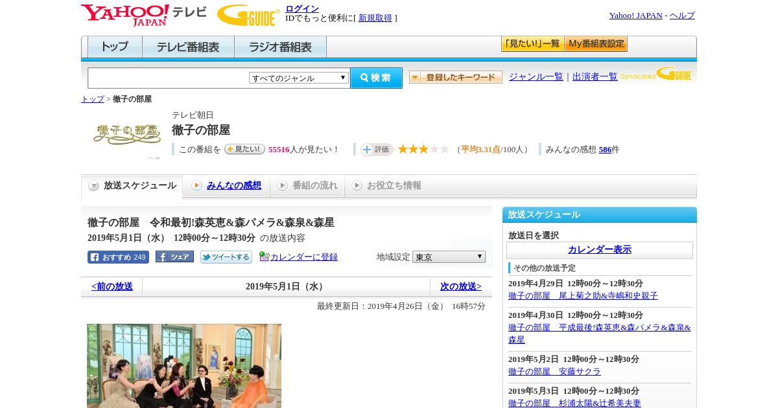Click the テレビ朝日 station name text
778x408 pixels.
(x=193, y=115)
